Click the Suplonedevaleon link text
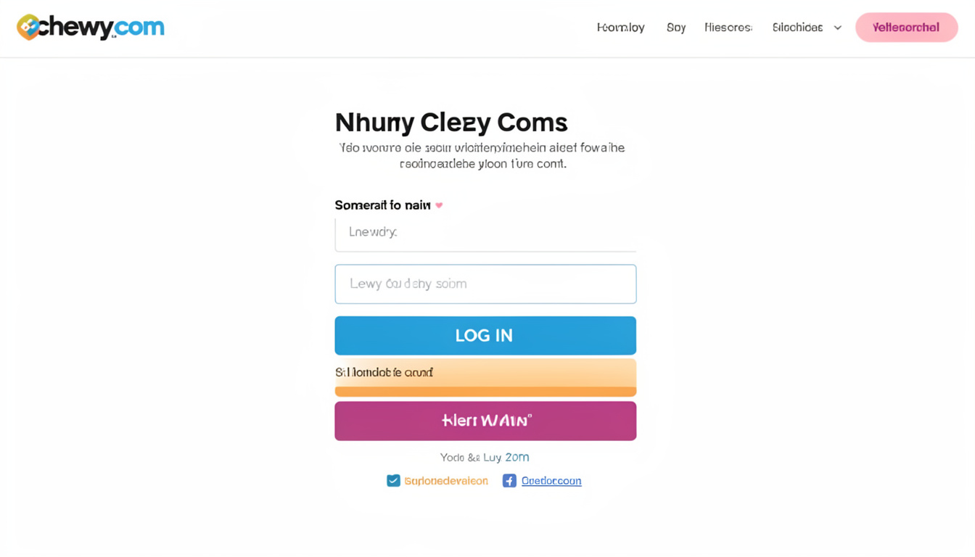 [445, 480]
